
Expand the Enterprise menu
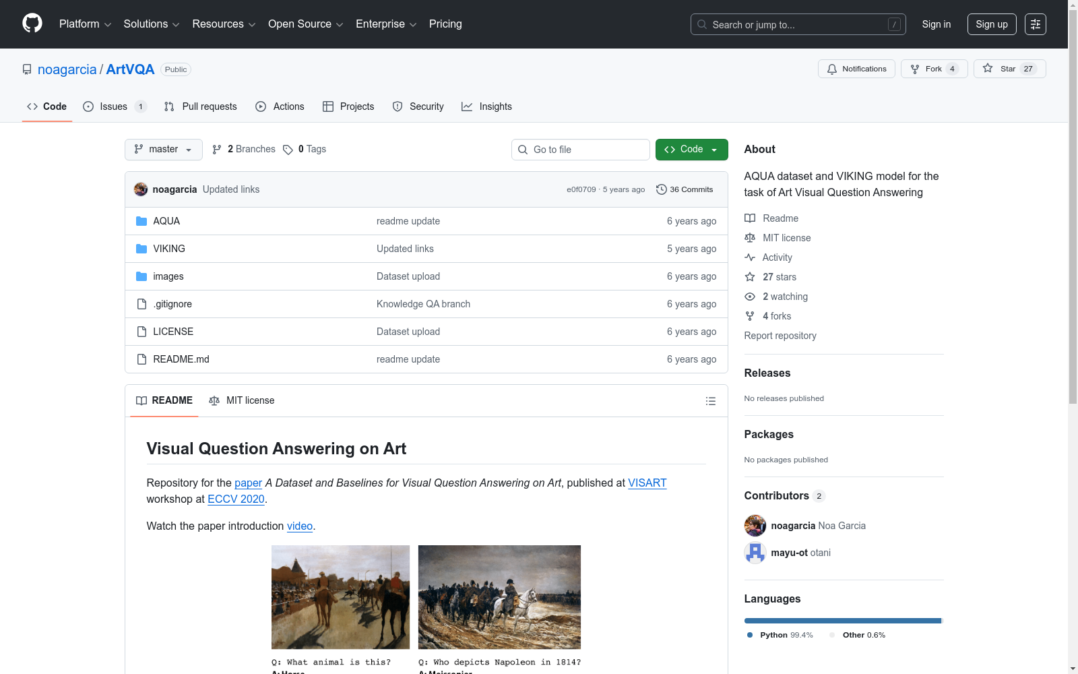386,24
